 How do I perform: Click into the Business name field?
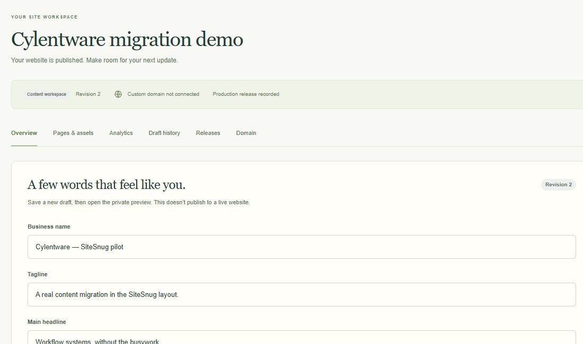302,247
